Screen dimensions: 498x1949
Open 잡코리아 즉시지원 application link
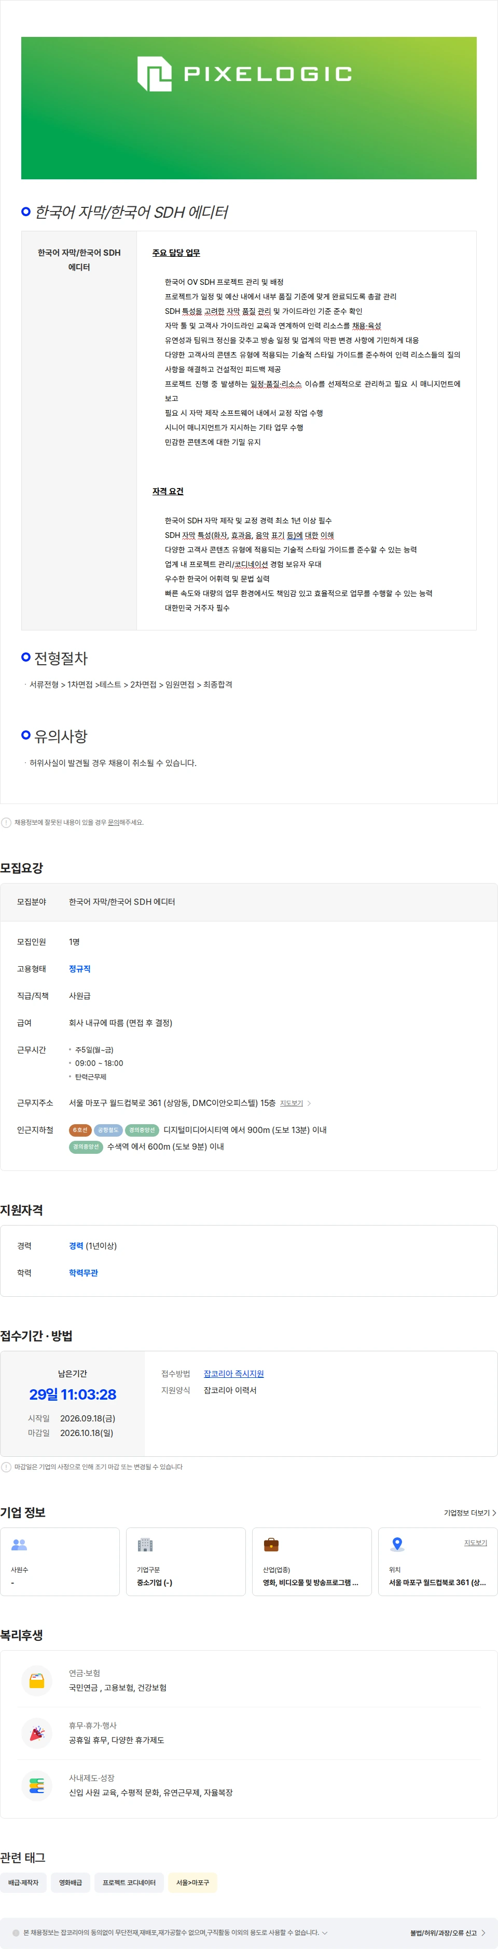233,1374
